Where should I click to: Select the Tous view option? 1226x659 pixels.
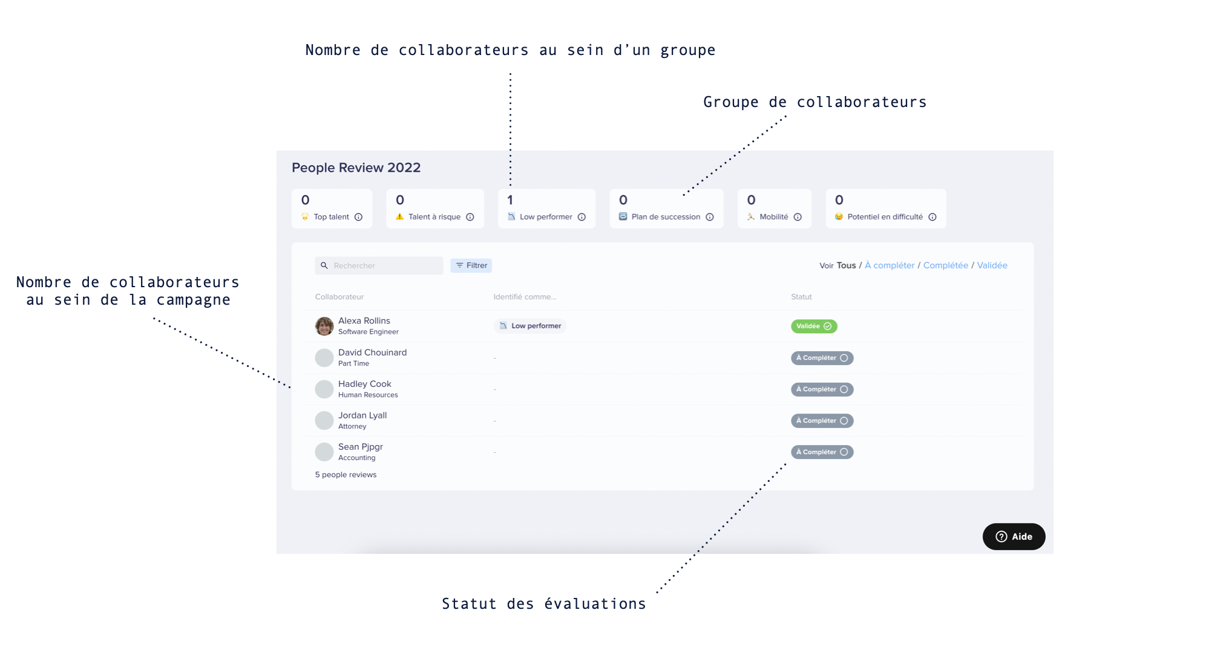(846, 265)
